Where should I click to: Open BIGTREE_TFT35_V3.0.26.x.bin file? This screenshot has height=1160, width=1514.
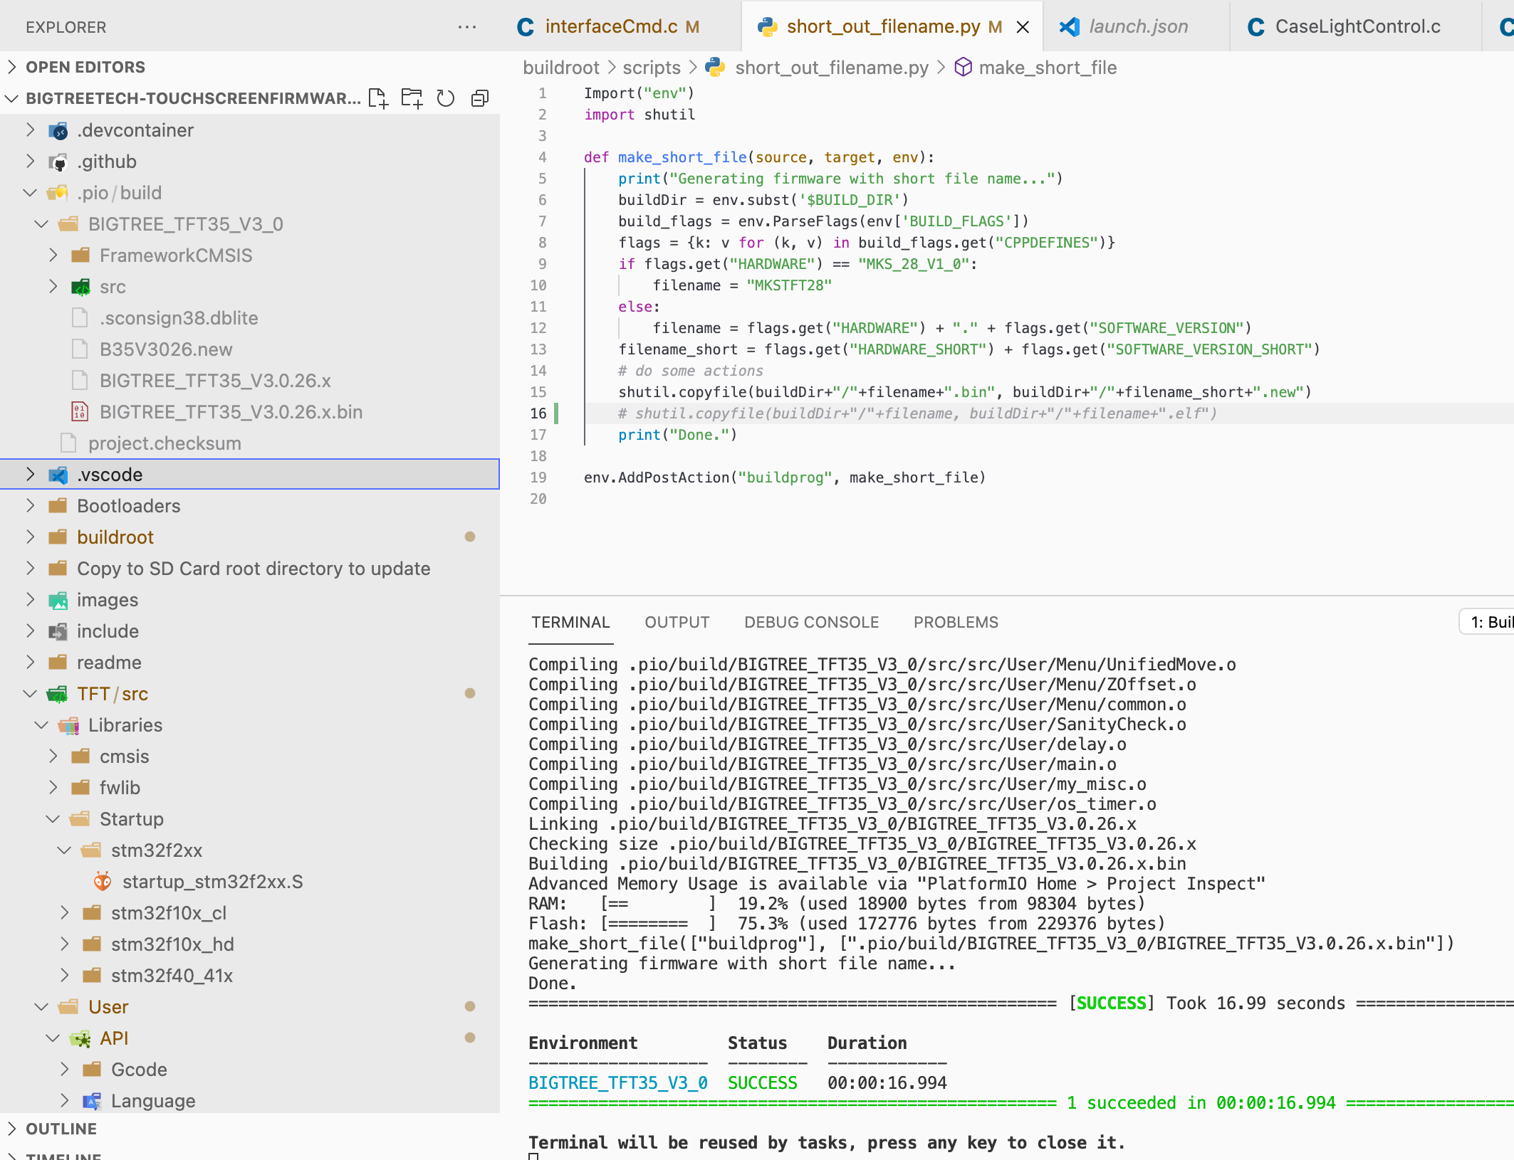(x=231, y=412)
